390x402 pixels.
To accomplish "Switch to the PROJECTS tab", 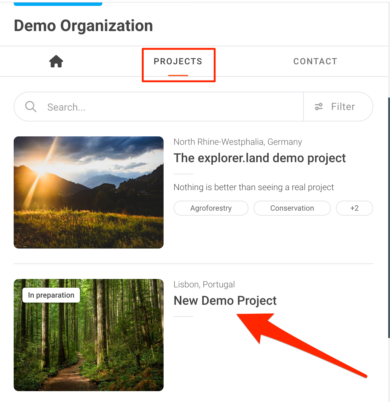I will click(178, 62).
